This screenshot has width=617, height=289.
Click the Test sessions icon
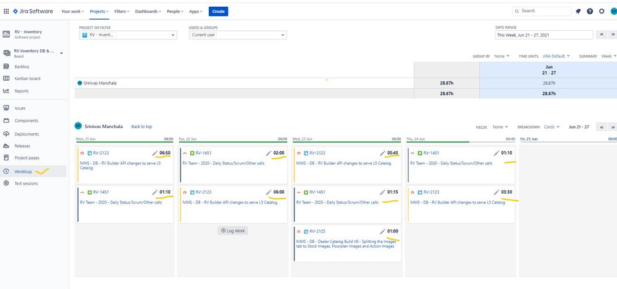tap(6, 184)
